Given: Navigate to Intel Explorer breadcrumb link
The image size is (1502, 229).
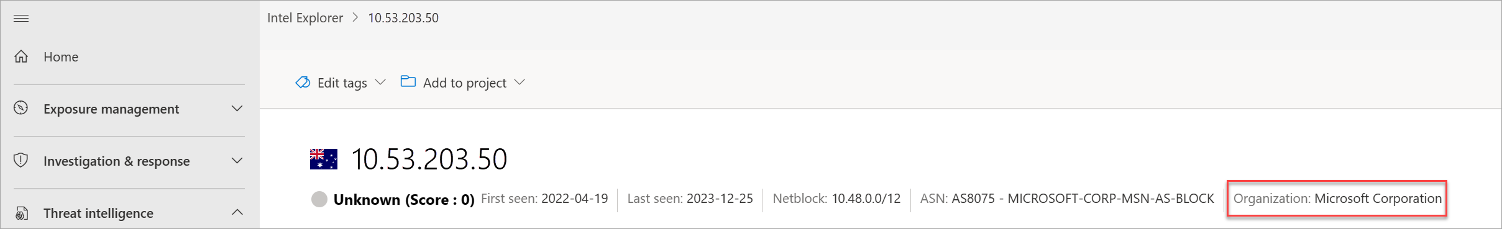Looking at the screenshot, I should click(305, 18).
